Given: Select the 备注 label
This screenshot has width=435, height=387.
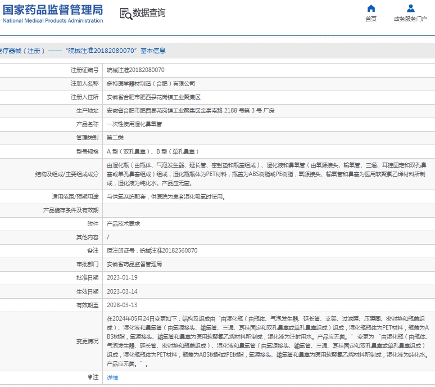Looking at the screenshot, I should [93, 251].
